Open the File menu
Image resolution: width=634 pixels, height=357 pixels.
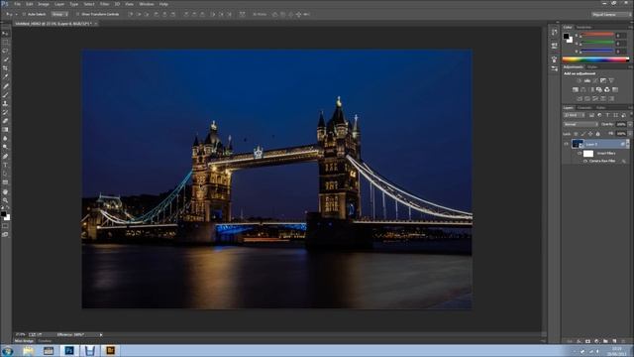[18, 4]
